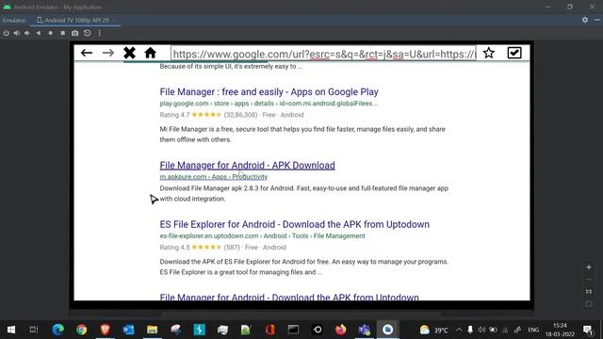Open Task View on the taskbar
Screen dimensions: 603x339
[34, 330]
